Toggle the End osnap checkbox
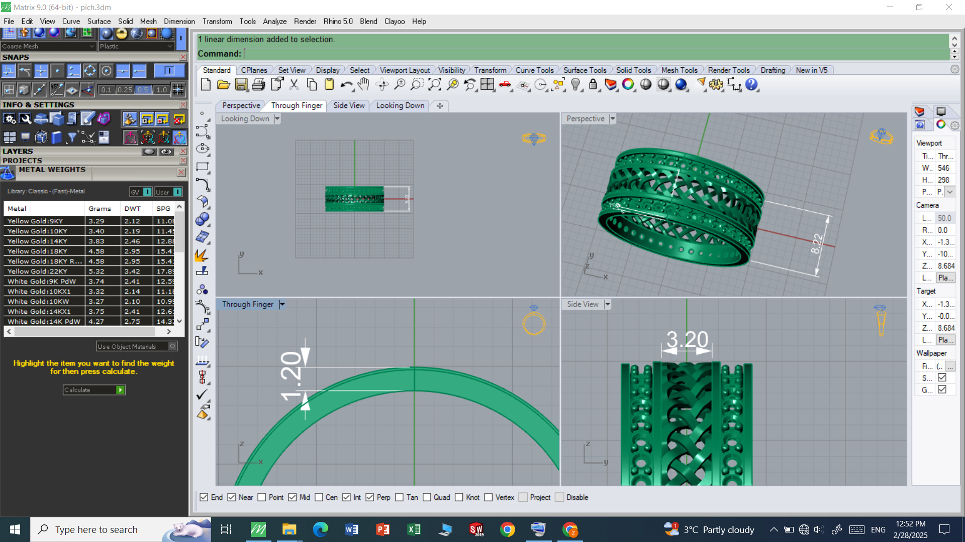 [x=204, y=497]
